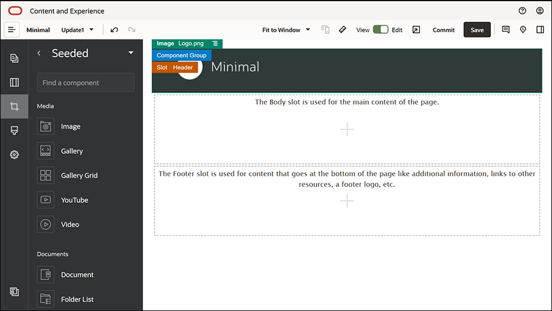This screenshot has height=311, width=552.
Task: Open the Update1 dropdown
Action: click(x=77, y=30)
